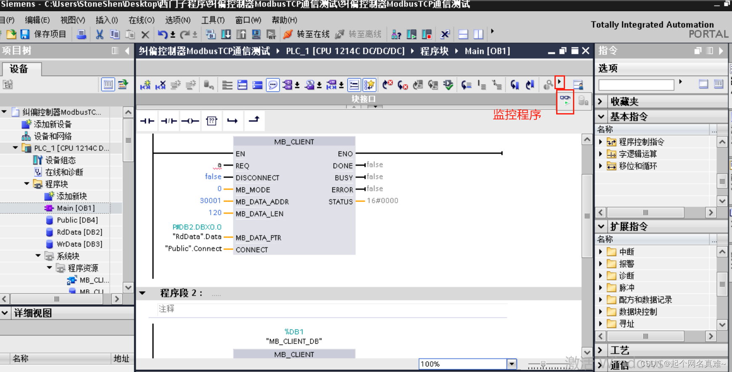
Task: Click the Stop CPU icon
Action: (x=427, y=35)
